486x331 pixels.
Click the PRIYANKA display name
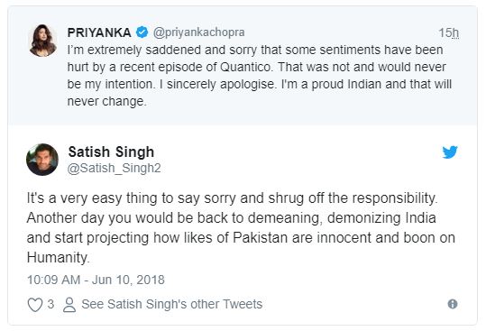pos(99,32)
